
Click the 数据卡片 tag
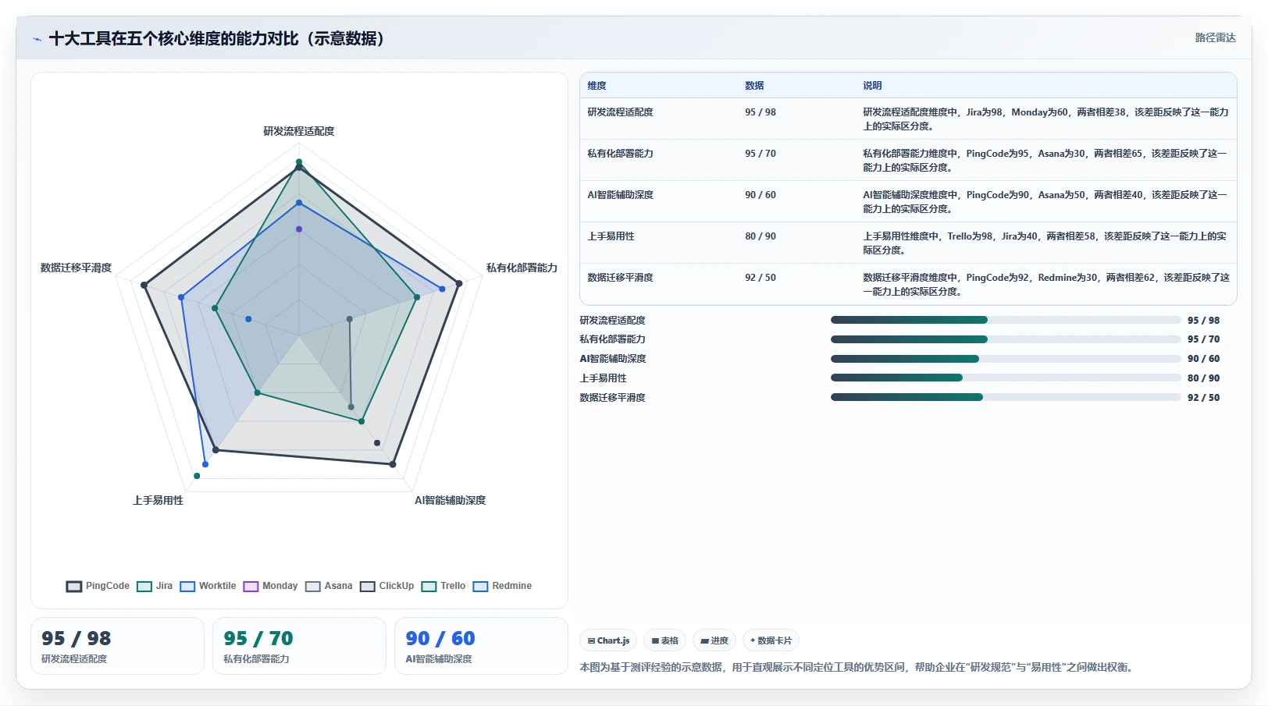click(x=771, y=640)
